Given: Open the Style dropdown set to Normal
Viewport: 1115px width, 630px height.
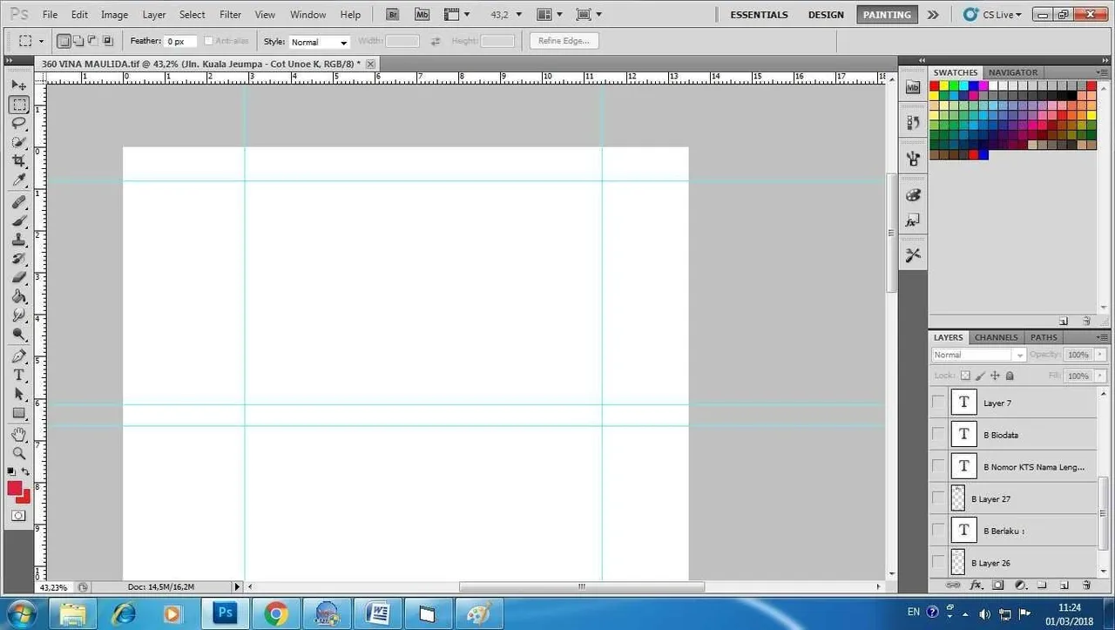Looking at the screenshot, I should 319,42.
